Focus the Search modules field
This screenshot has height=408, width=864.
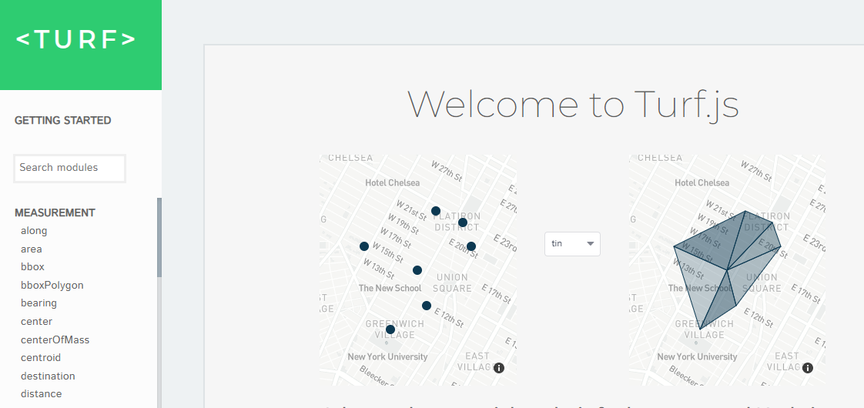(69, 168)
